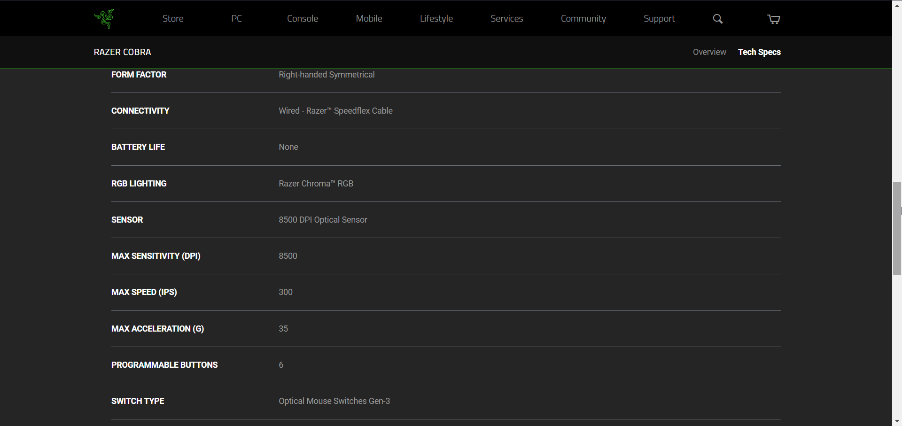Click the CONNECTIVITY label
This screenshot has height=426, width=902.
(x=140, y=111)
